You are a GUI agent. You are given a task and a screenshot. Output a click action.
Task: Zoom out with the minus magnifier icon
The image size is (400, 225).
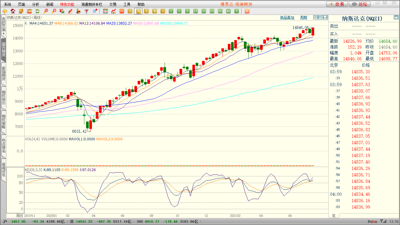click(54, 11)
